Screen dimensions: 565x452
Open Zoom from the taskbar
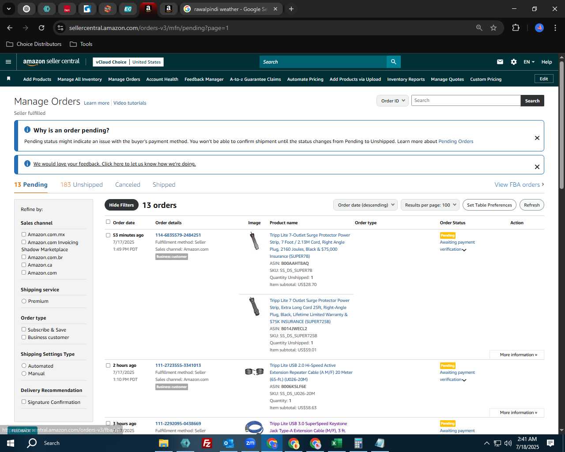click(250, 443)
